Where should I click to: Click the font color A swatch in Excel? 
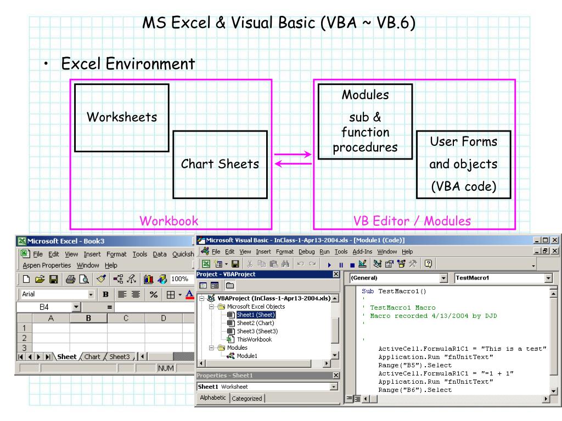point(189,295)
